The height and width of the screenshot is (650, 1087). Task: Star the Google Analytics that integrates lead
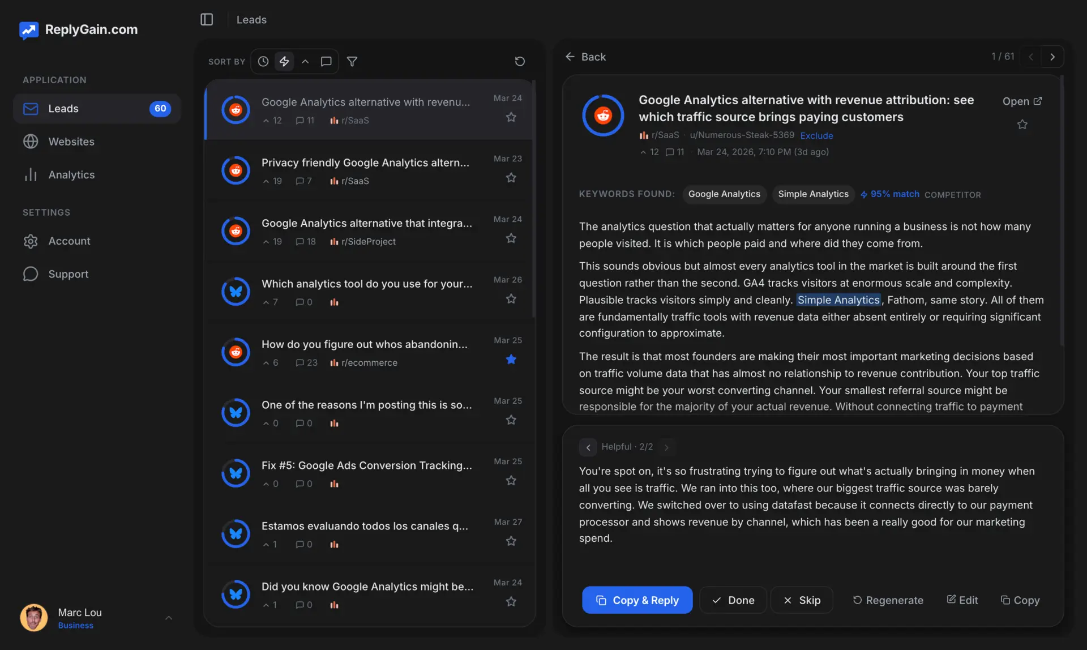coord(511,238)
